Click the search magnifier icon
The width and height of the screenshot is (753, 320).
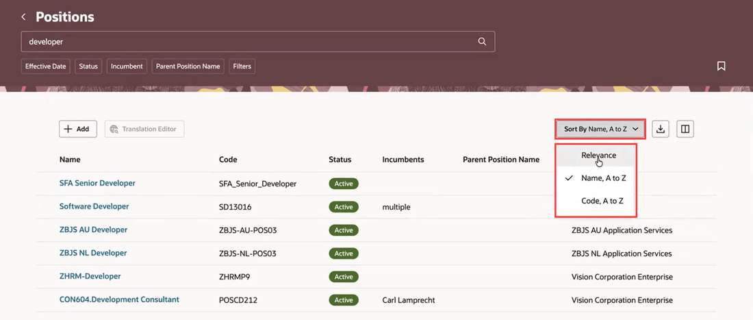482,41
